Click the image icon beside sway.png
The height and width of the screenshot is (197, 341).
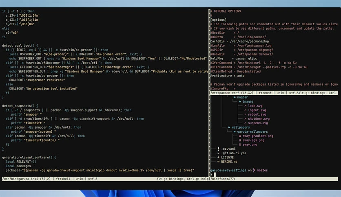pos(240,145)
